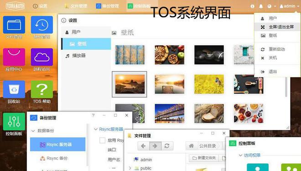This screenshot has height=171, width=301.
Task: Switch to 设置 tab in top bar
Action: tap(40, 6)
